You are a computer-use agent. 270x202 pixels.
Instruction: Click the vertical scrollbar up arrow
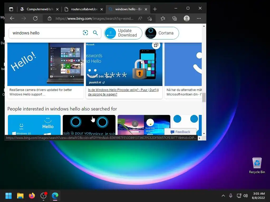tap(204, 26)
